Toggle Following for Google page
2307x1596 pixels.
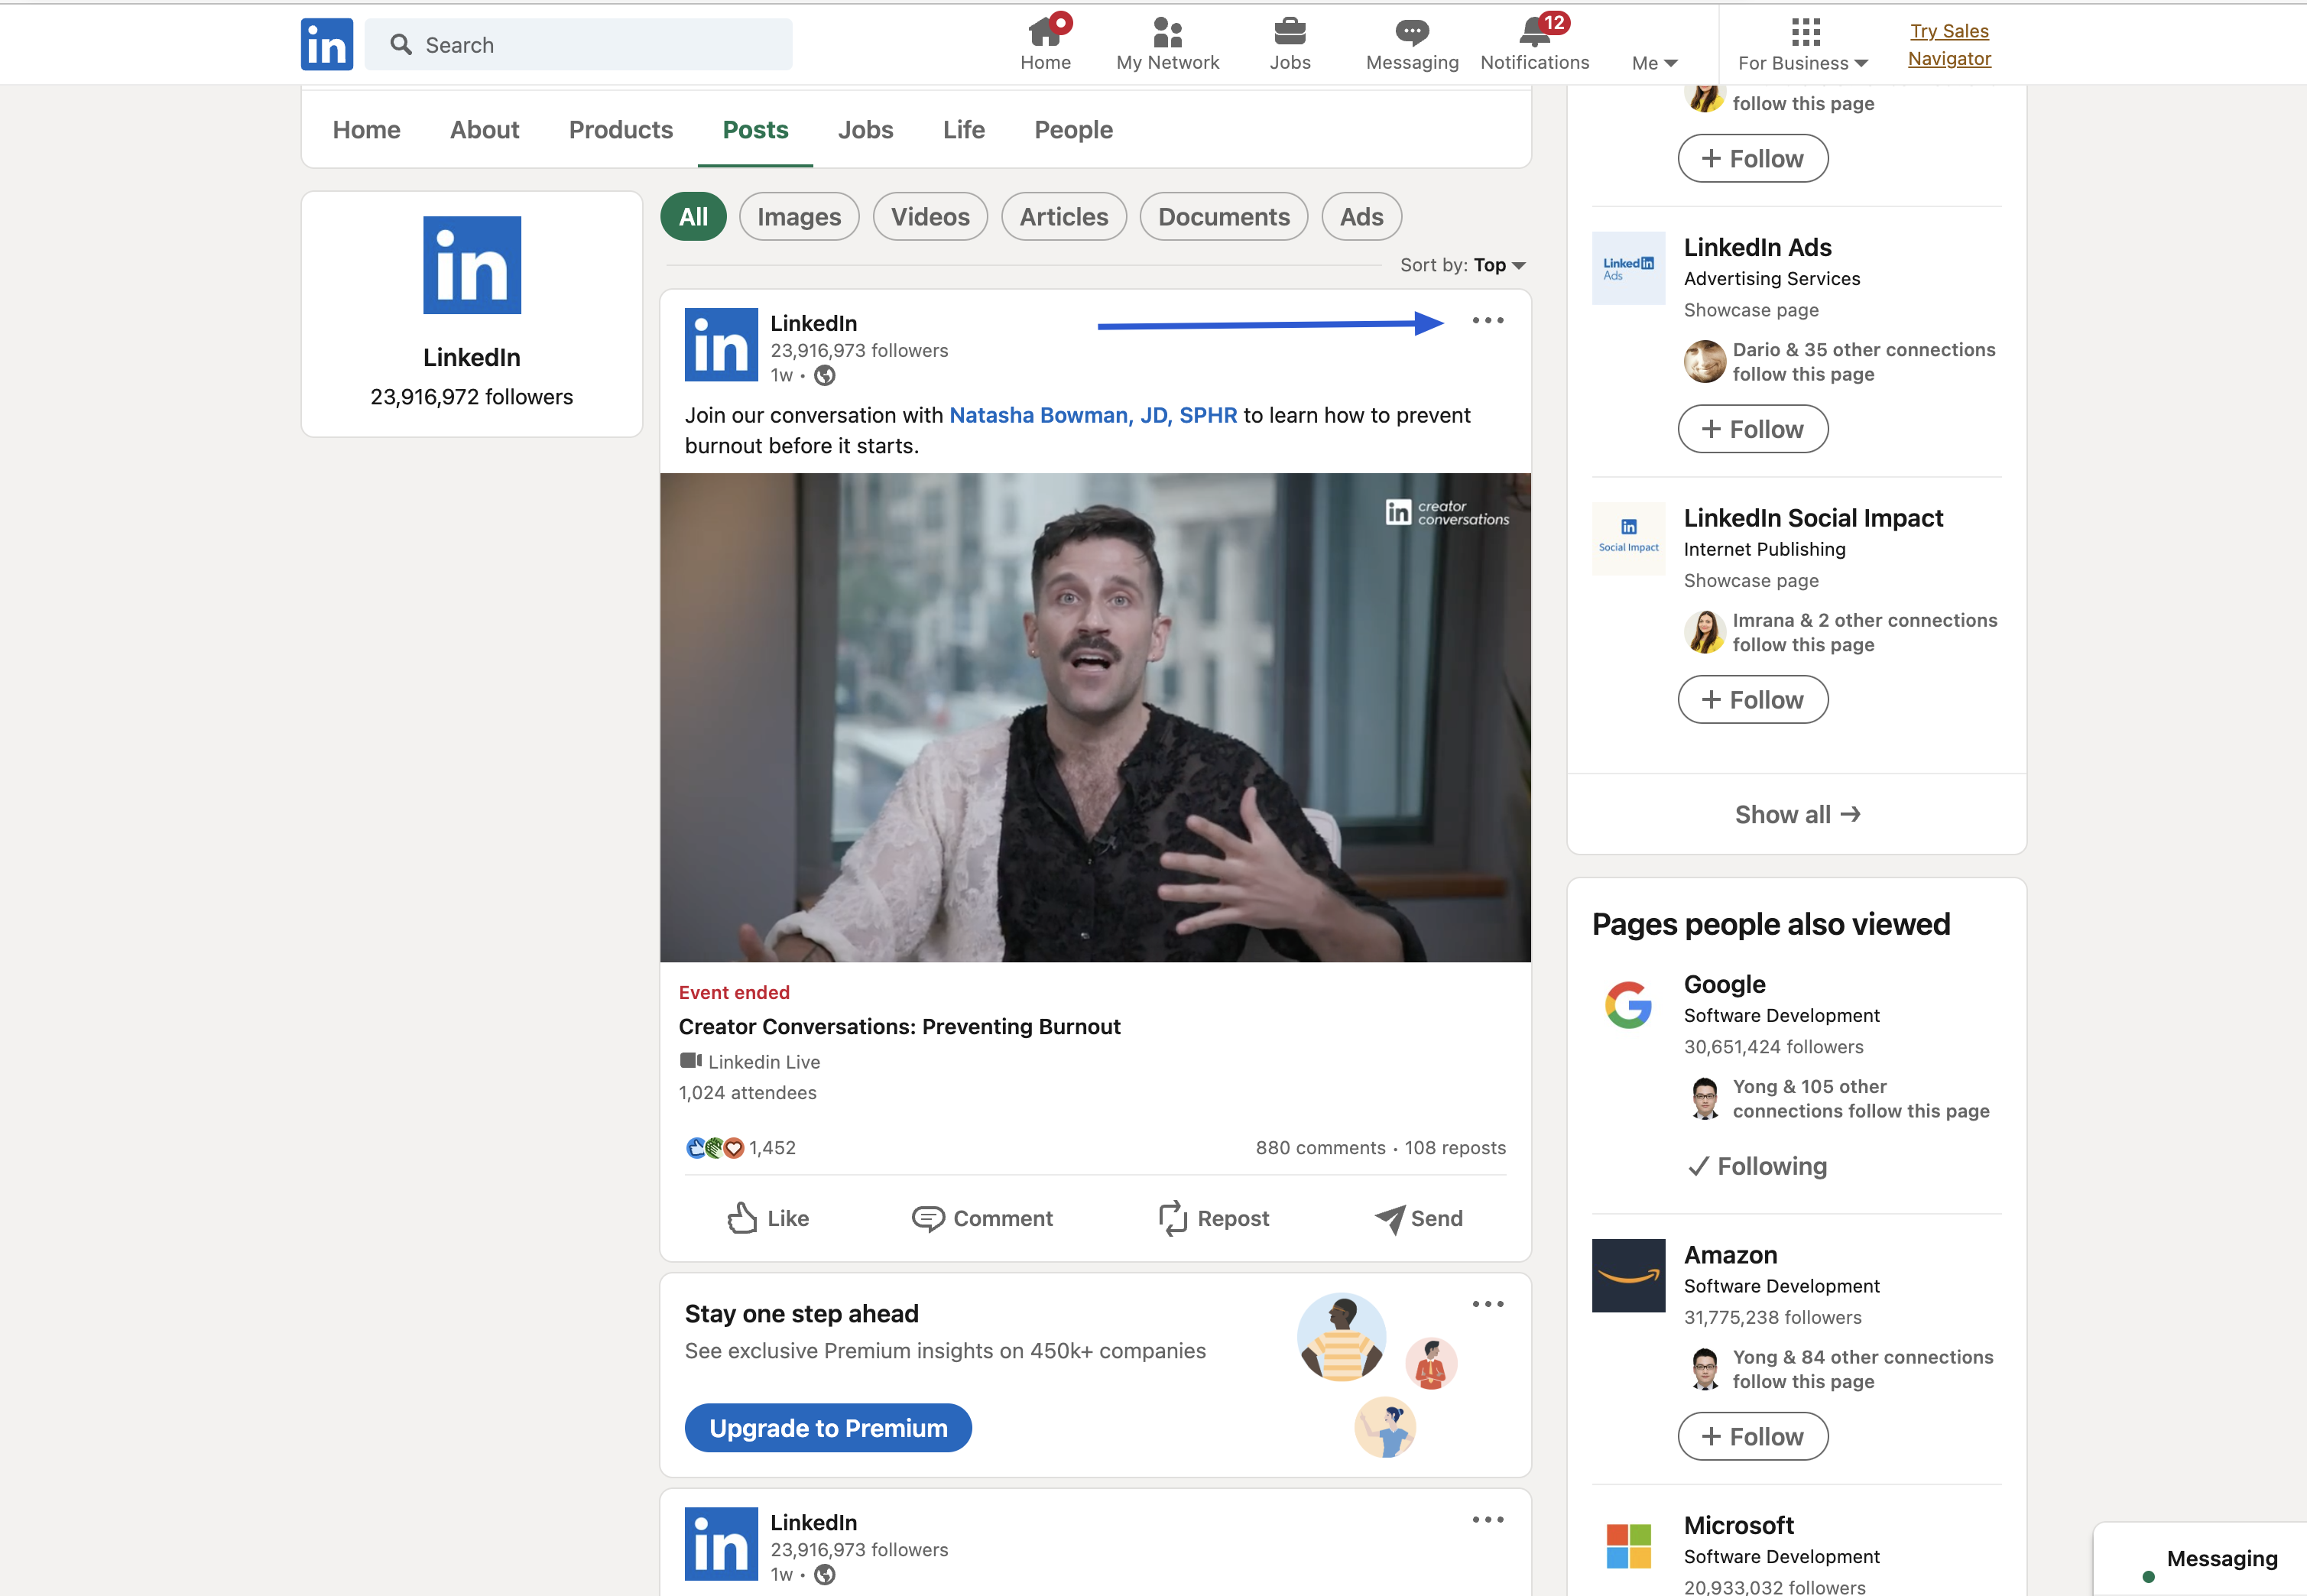(x=1757, y=1166)
